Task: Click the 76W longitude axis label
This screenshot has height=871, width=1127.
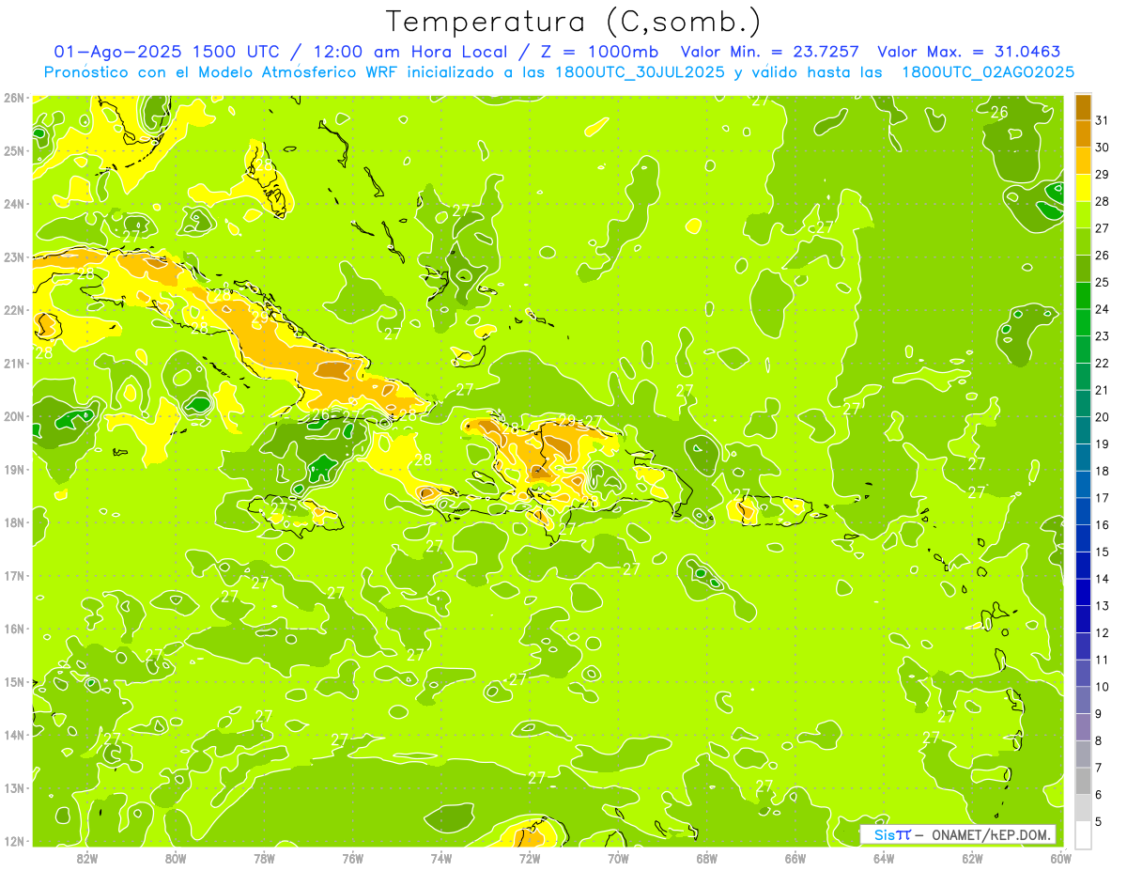Action: [352, 858]
